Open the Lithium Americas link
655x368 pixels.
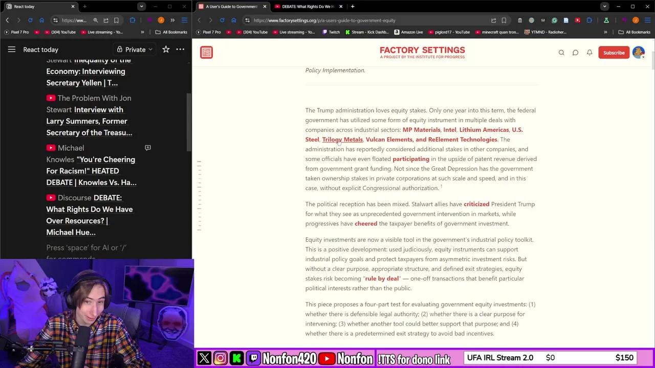[x=484, y=130]
